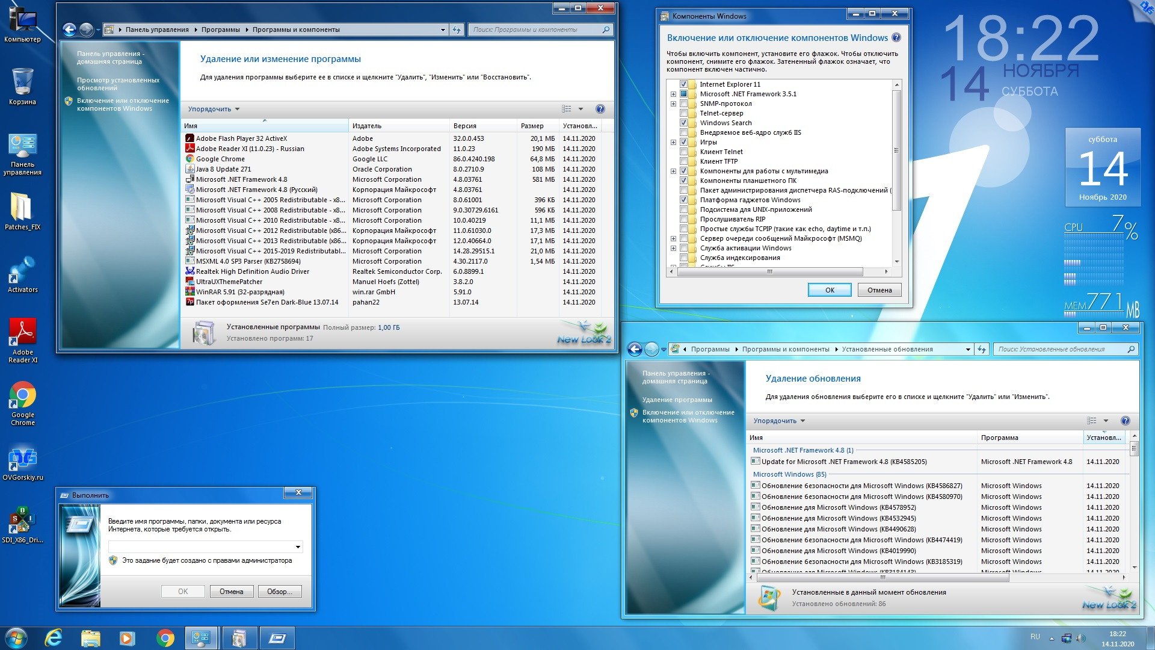Viewport: 1155px width, 650px height.
Task: Click view options icon in Programs window
Action: (567, 109)
